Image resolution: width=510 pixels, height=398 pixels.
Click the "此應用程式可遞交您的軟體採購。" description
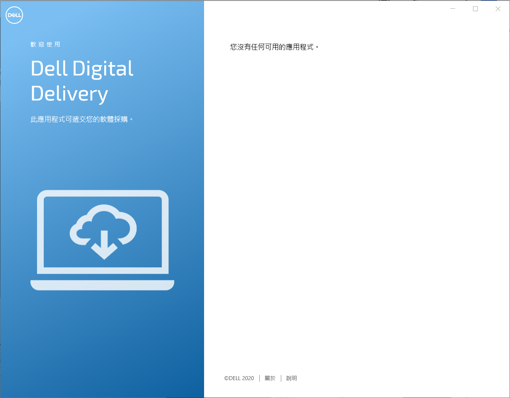coord(82,119)
